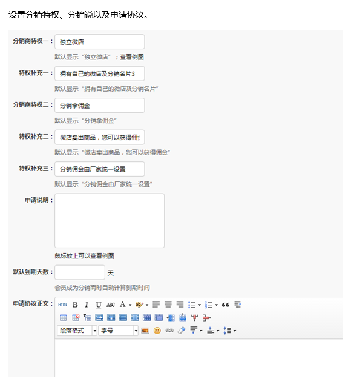The image size is (357, 384).
Task: Click the 鼠标放上可以查看例图 link
Action: pyautogui.click(x=84, y=256)
